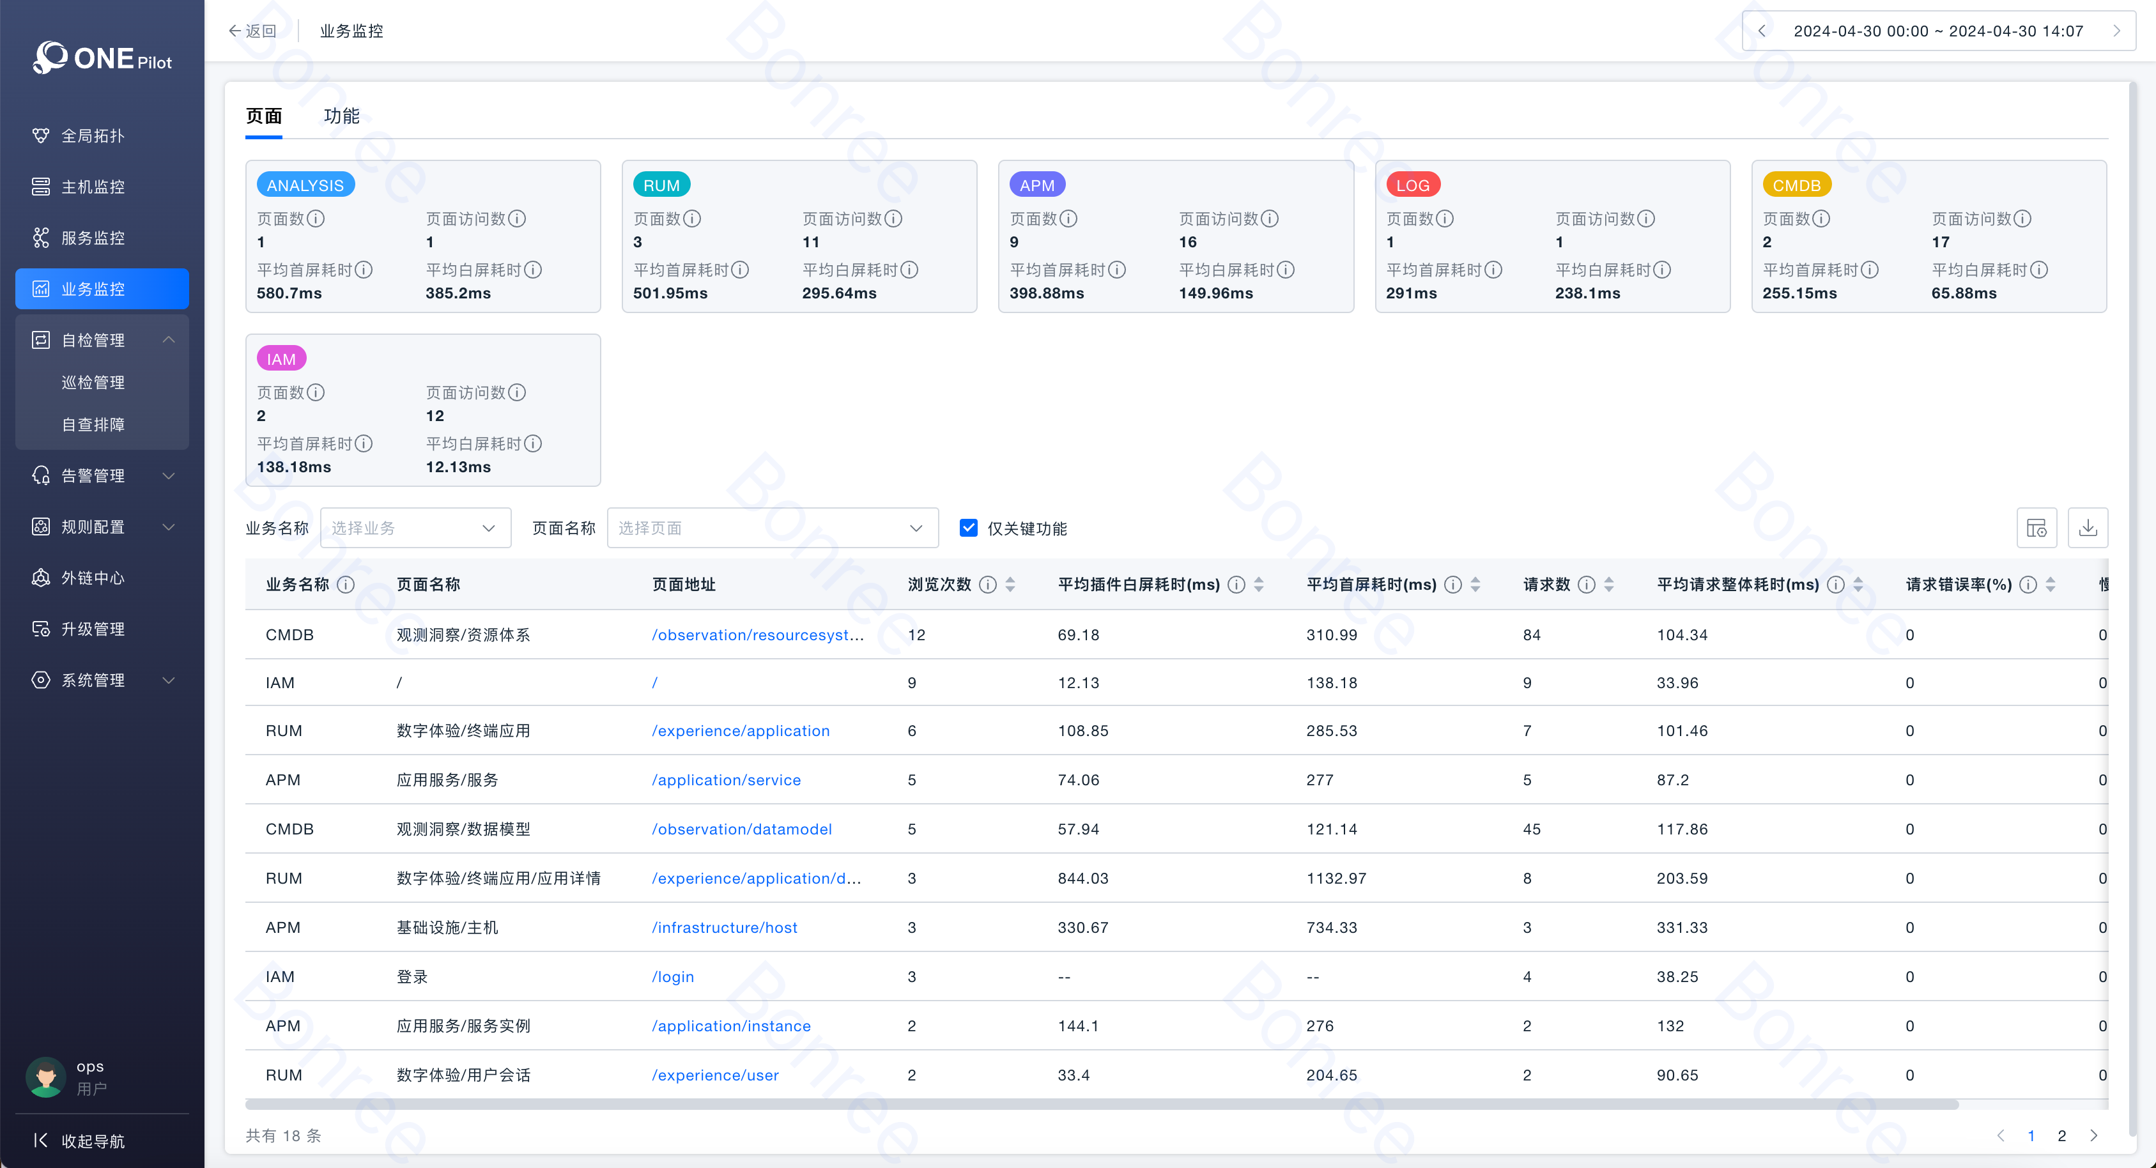Sort by 浏览次数 column arrows

tap(1010, 585)
